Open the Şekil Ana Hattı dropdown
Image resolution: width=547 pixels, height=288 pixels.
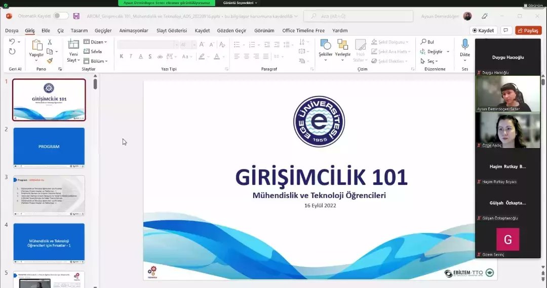pos(390,52)
